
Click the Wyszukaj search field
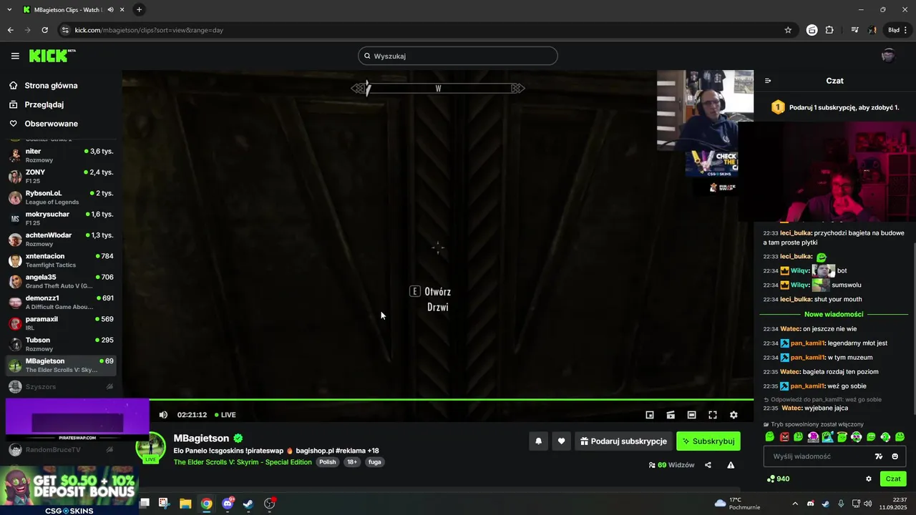(x=458, y=56)
